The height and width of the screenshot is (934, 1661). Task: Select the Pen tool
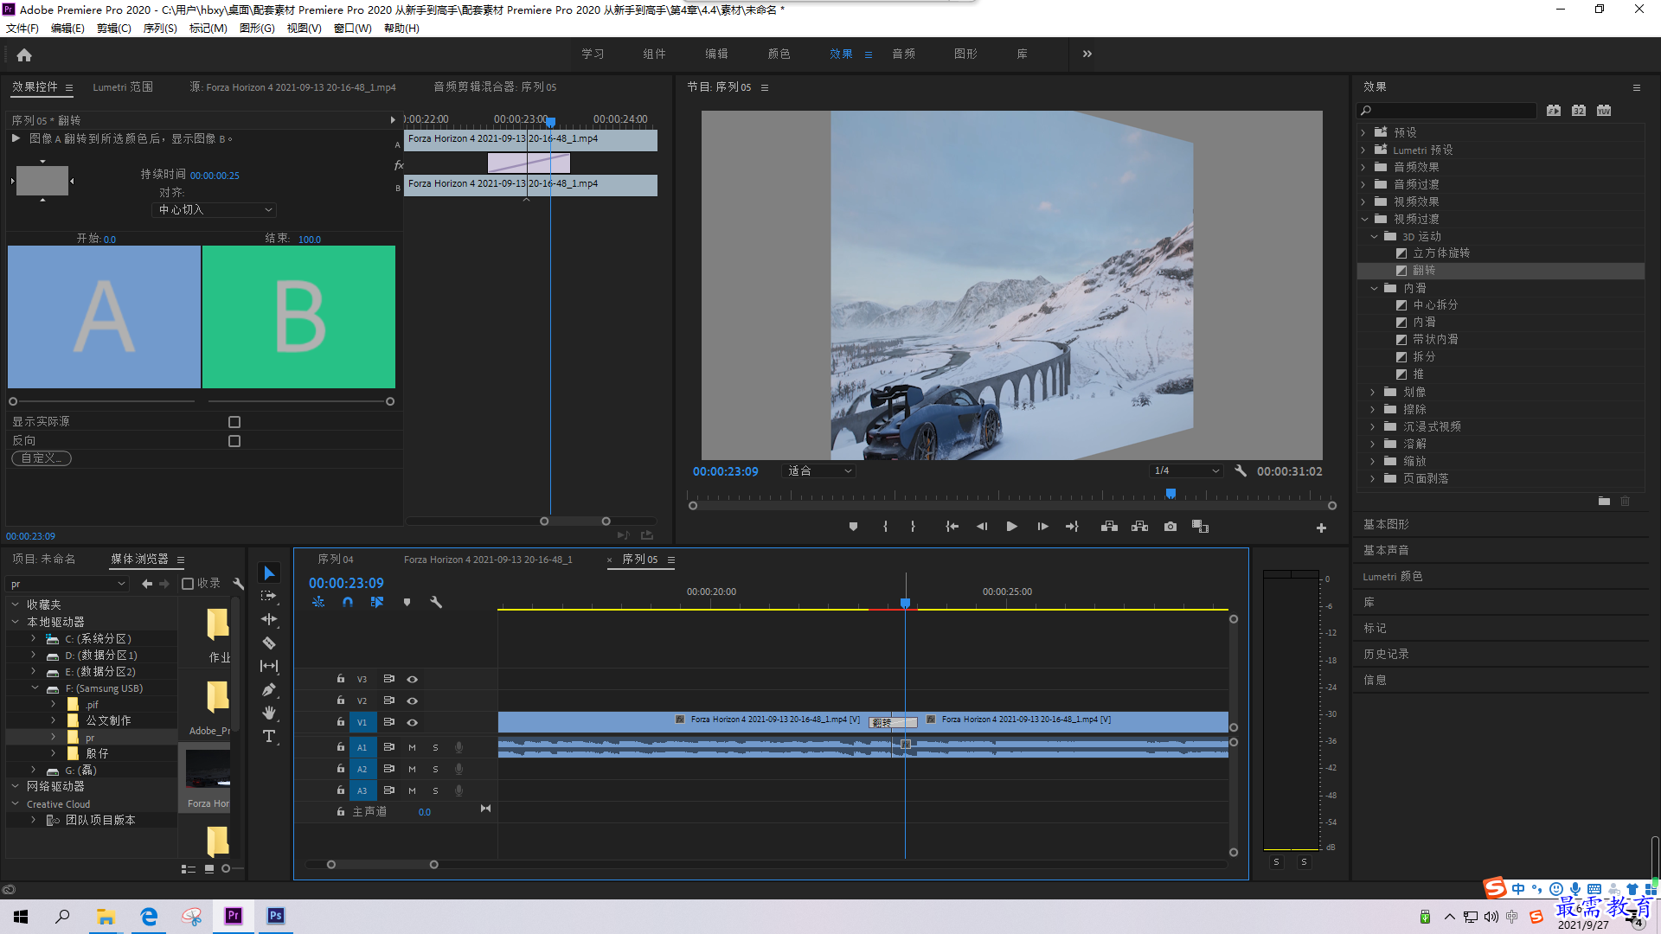click(x=269, y=689)
